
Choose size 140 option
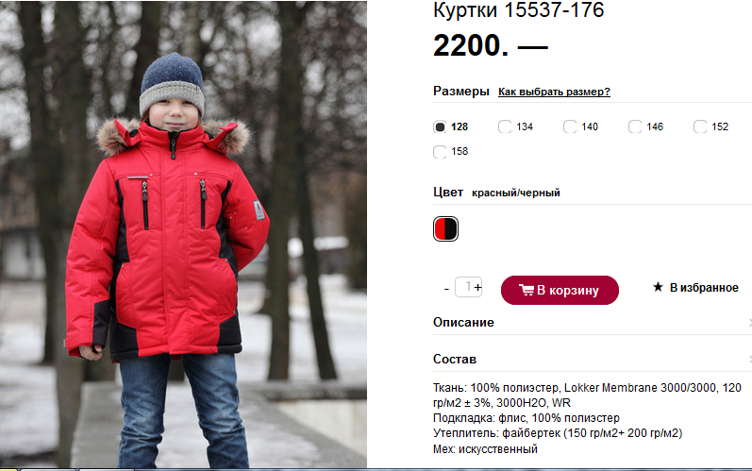click(x=570, y=126)
